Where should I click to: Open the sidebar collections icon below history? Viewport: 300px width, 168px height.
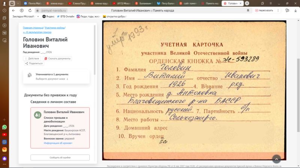coord(4,18)
